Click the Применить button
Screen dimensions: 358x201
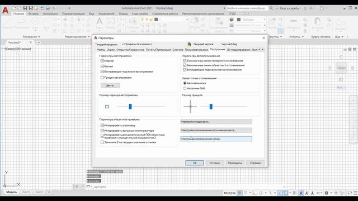tap(235, 163)
